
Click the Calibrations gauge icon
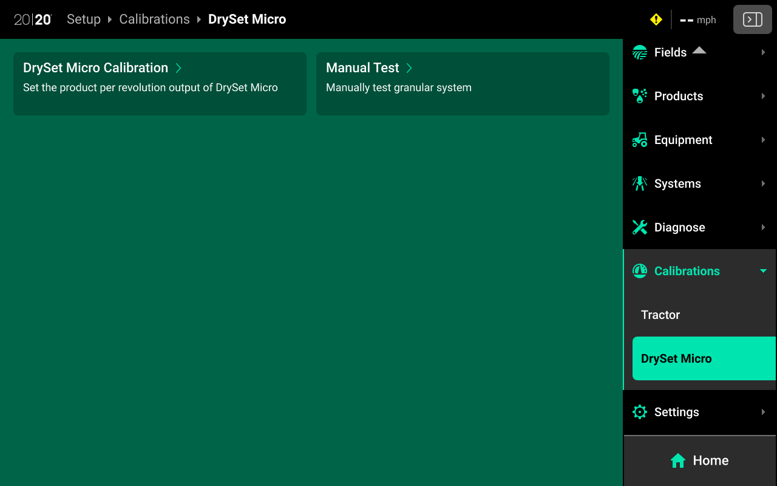coord(640,271)
